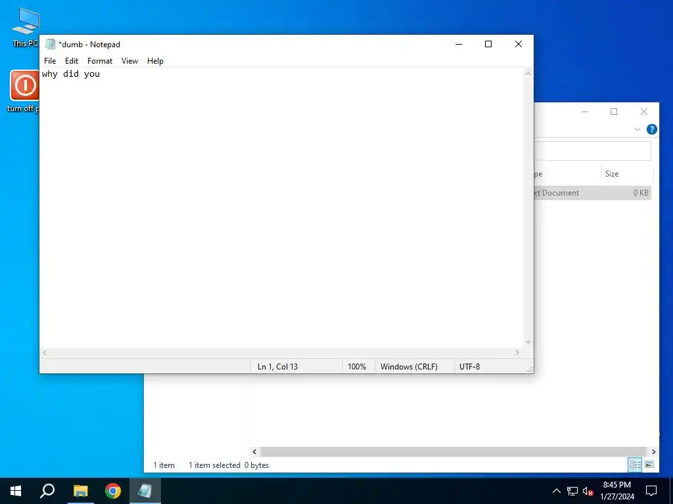Click the Notepad title bar icon
The image size is (673, 504).
pos(50,44)
